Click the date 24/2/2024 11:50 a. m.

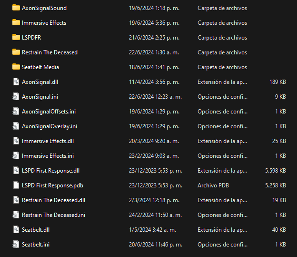pyautogui.click(x=155, y=215)
